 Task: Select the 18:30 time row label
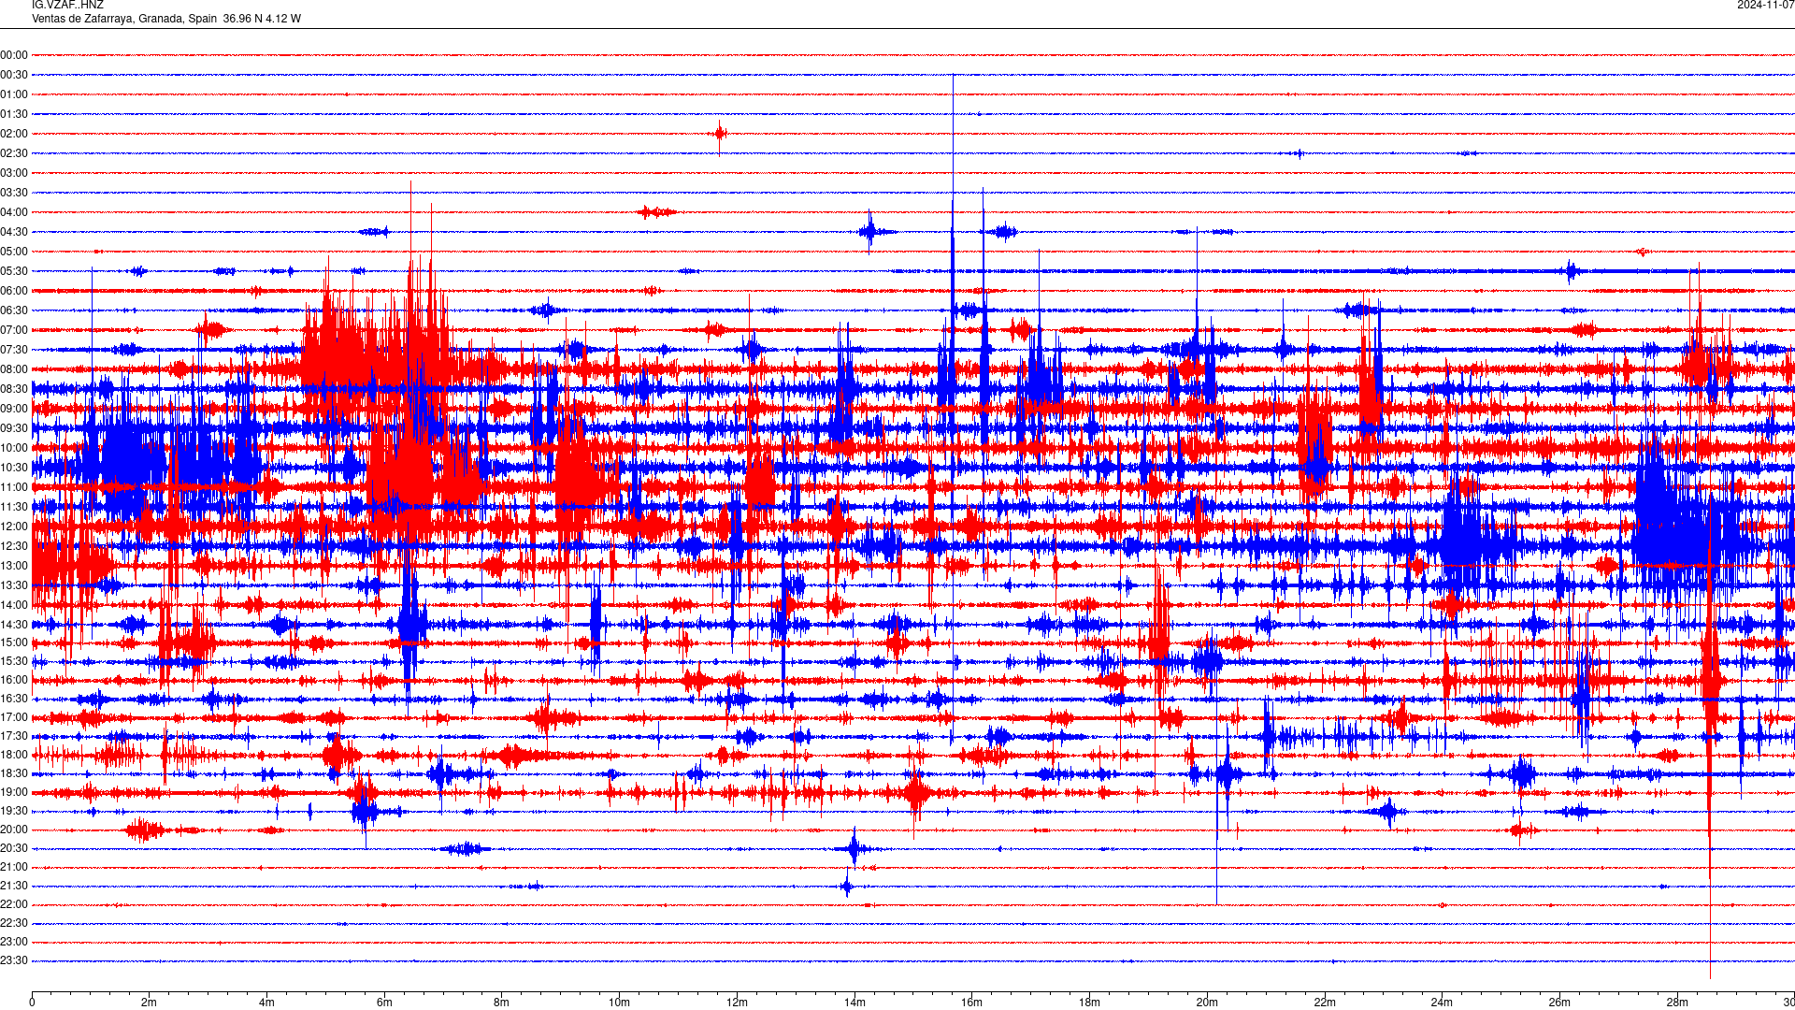click(14, 773)
